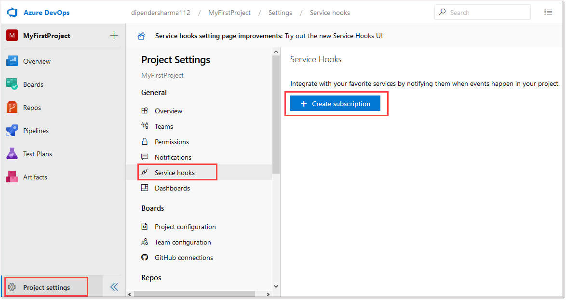This screenshot has width=566, height=300.
Task: Click the plus icon beside MyFirstProject
Action: pyautogui.click(x=114, y=35)
